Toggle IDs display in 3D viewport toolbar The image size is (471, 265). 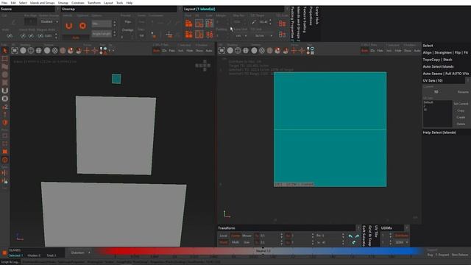coord(164,51)
